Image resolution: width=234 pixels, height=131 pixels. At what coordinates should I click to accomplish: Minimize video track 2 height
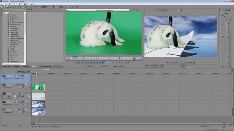click(x=2, y=85)
